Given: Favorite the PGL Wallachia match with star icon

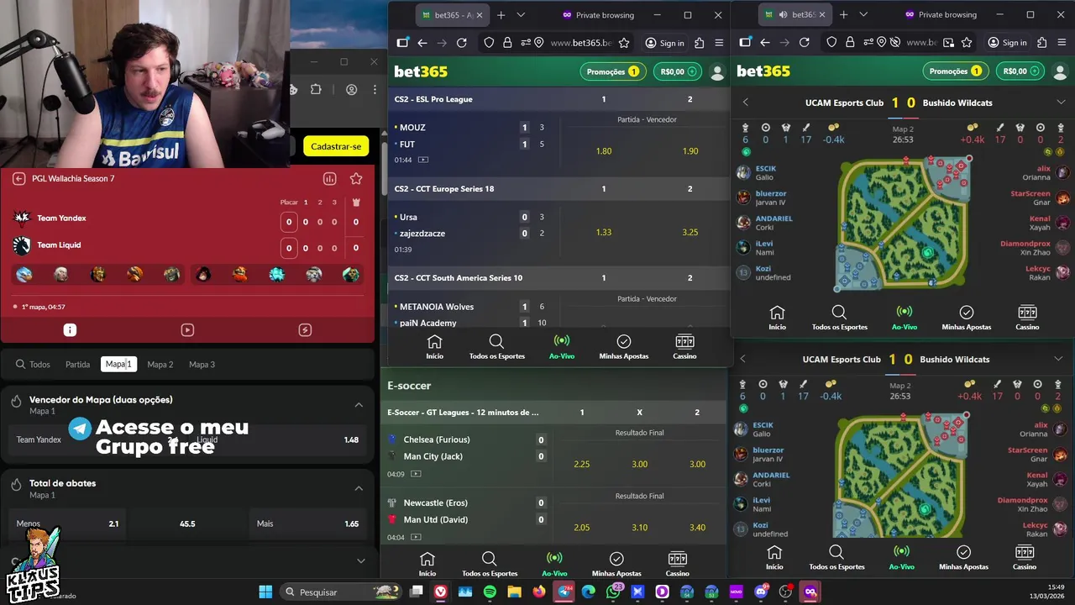Looking at the screenshot, I should tap(356, 179).
